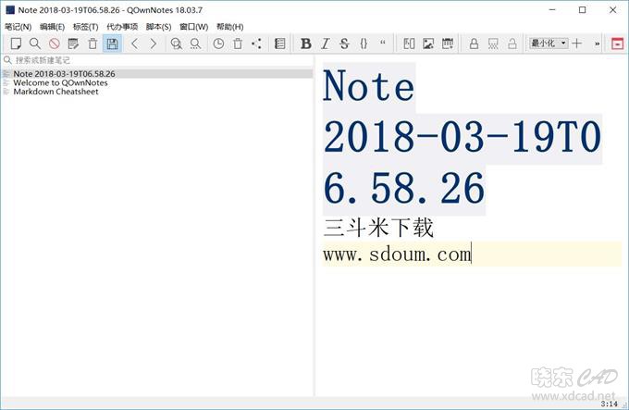The height and width of the screenshot is (410, 629).
Task: Click the text '三斗米下载' in editor
Action: (378, 228)
